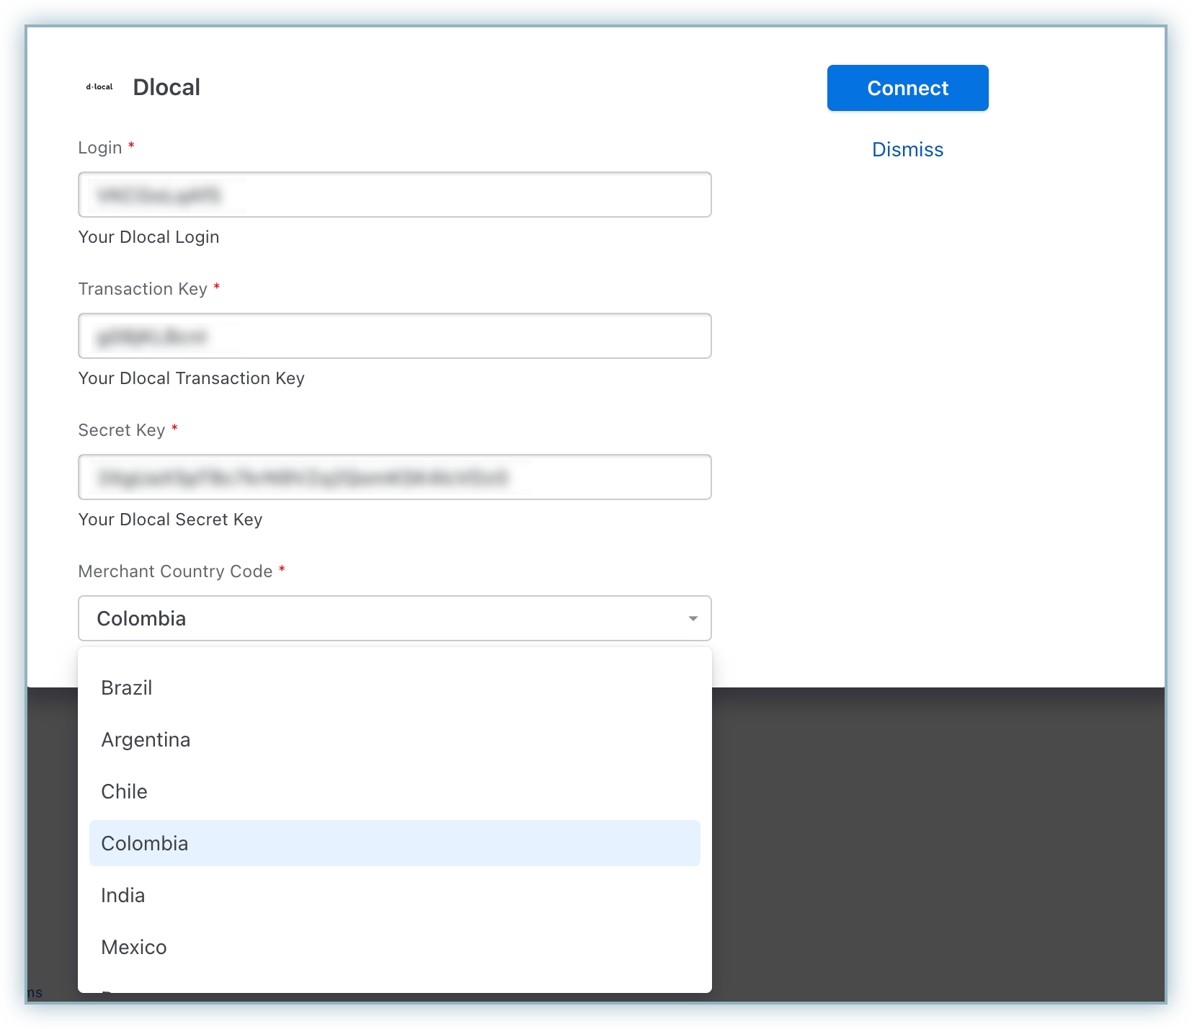Choose Brazil from the country list
1192x1029 pixels.
tap(127, 687)
